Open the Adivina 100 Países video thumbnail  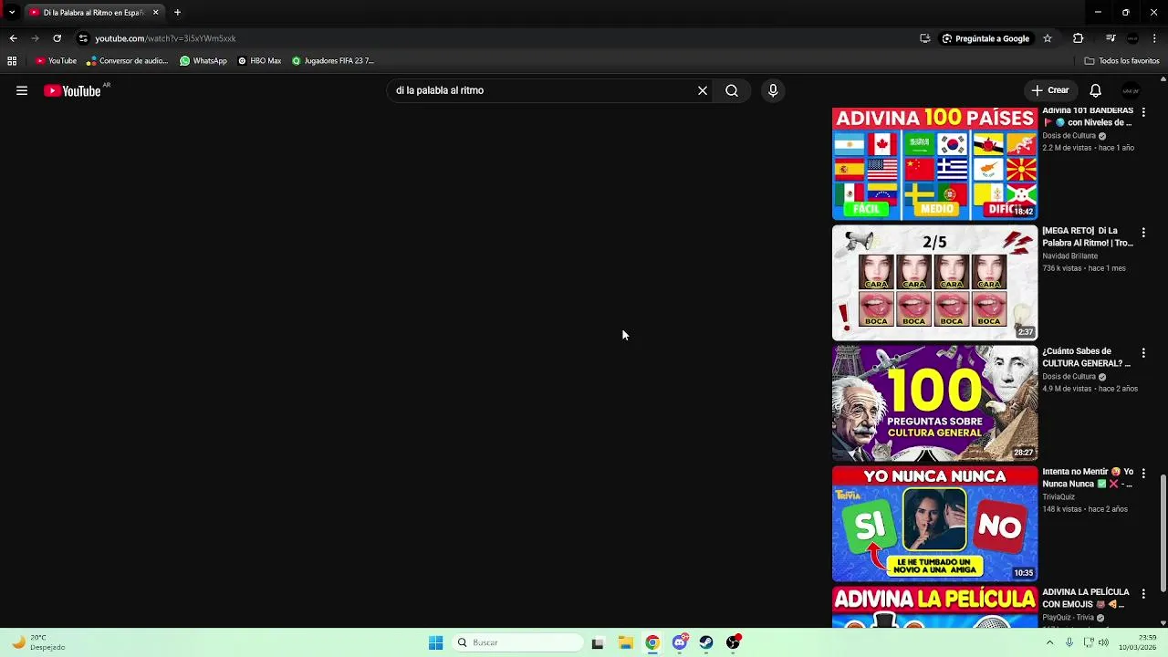[x=934, y=163]
